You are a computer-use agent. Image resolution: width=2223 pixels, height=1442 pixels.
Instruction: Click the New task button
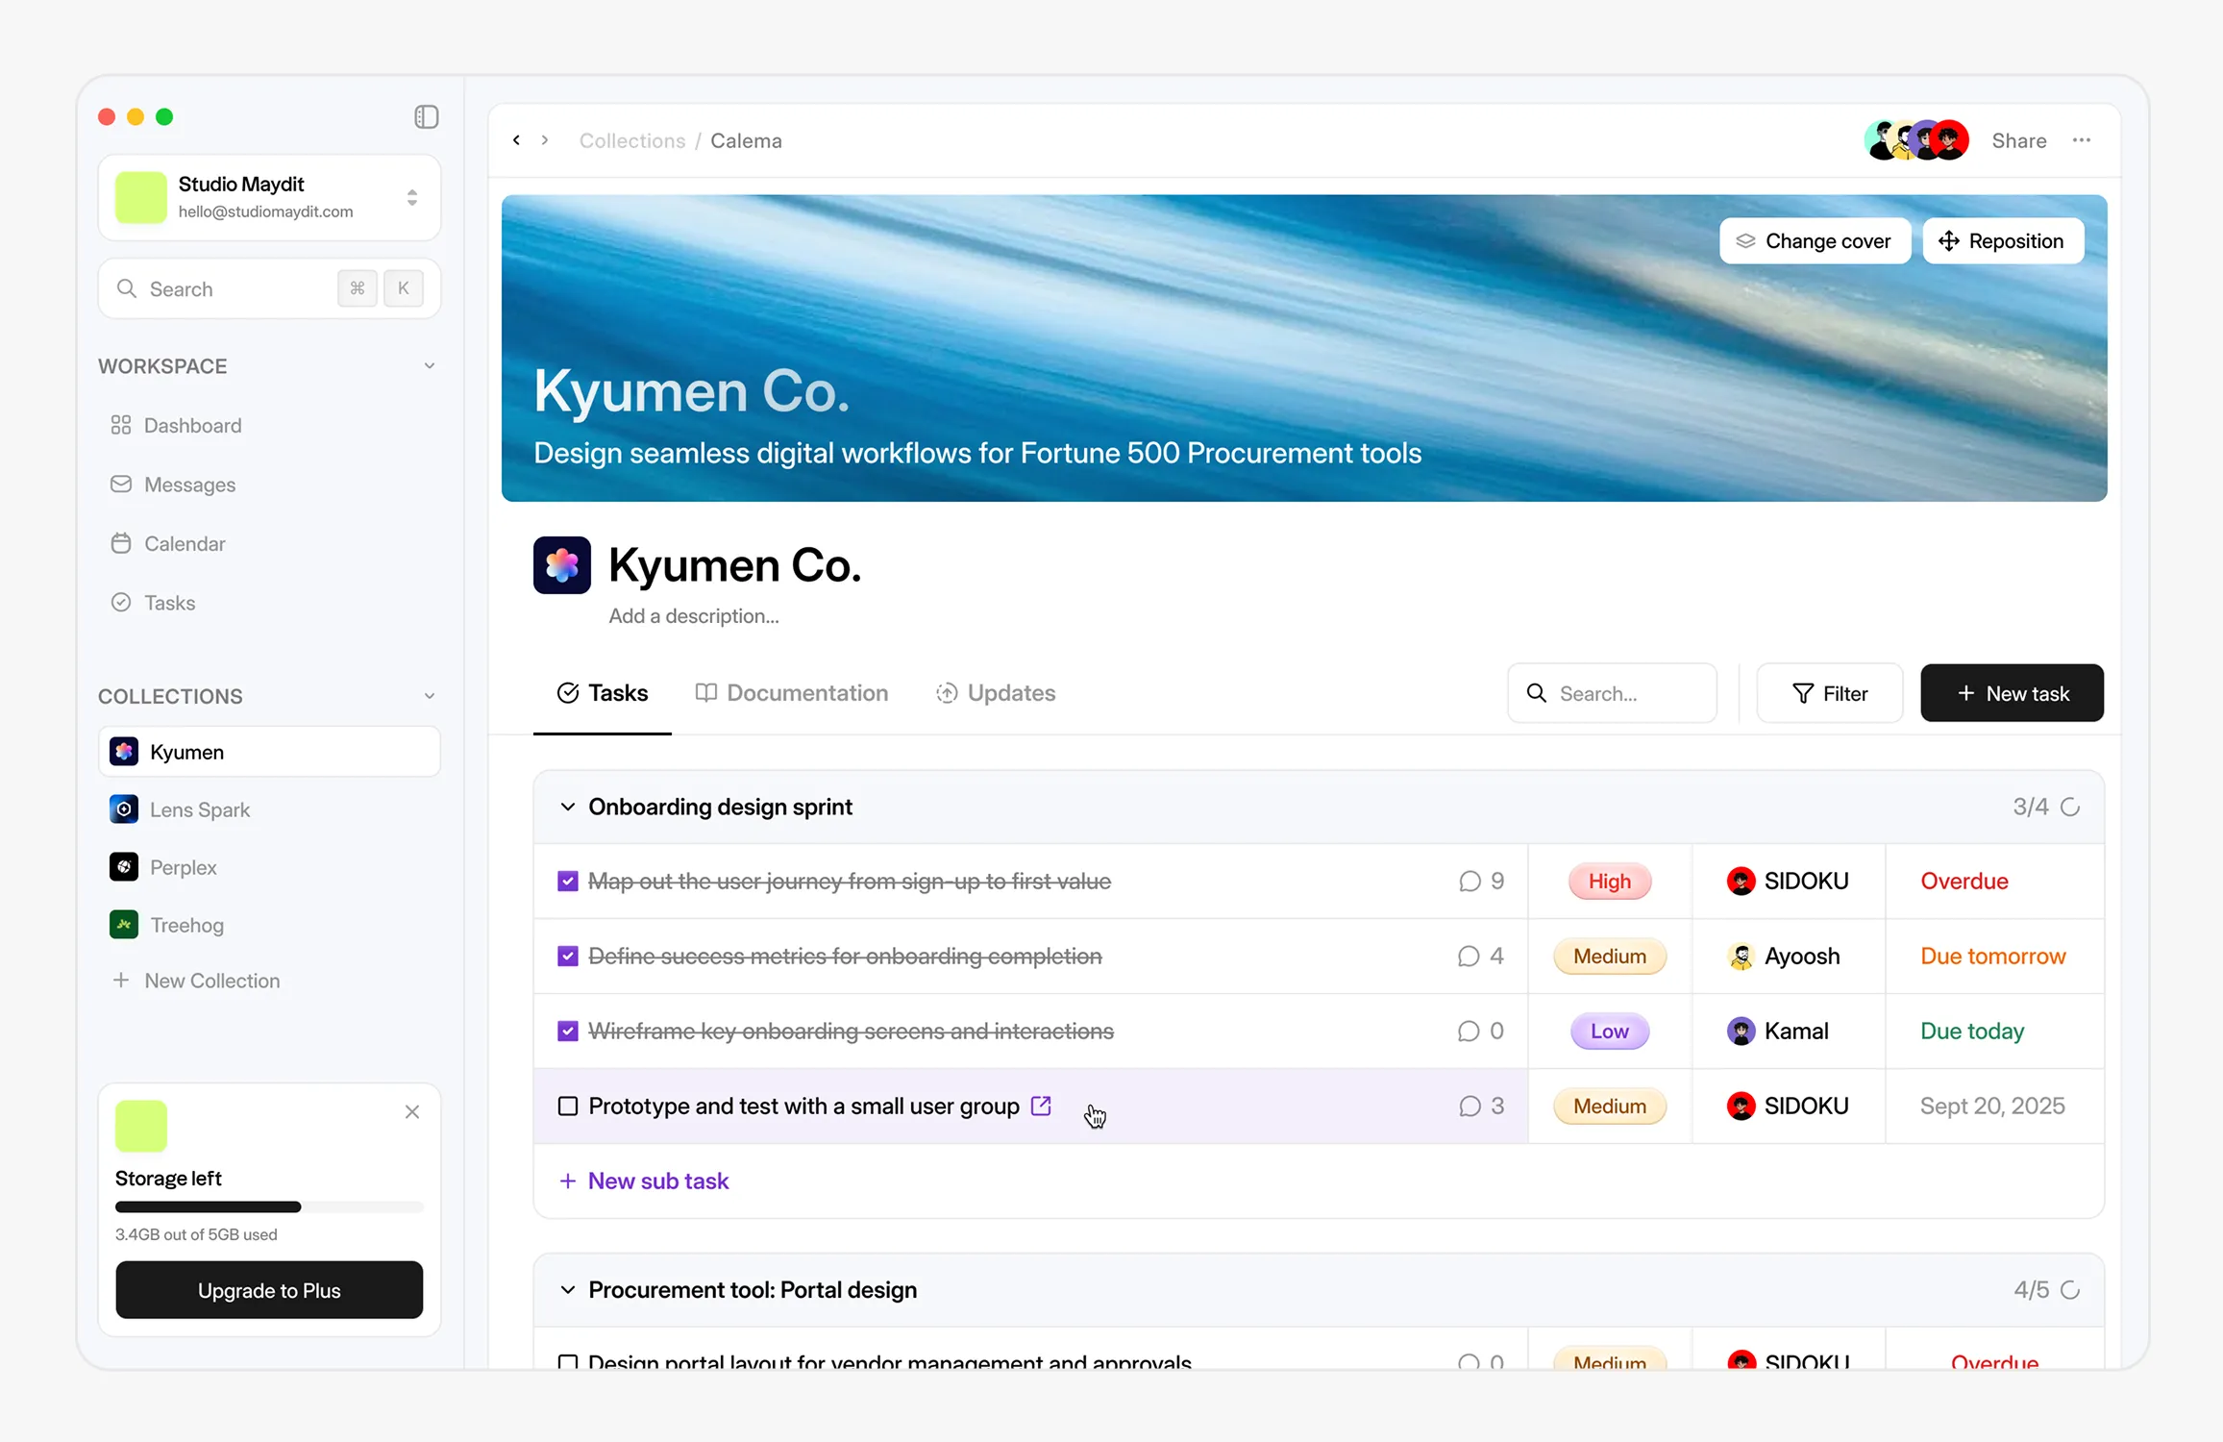tap(2012, 693)
